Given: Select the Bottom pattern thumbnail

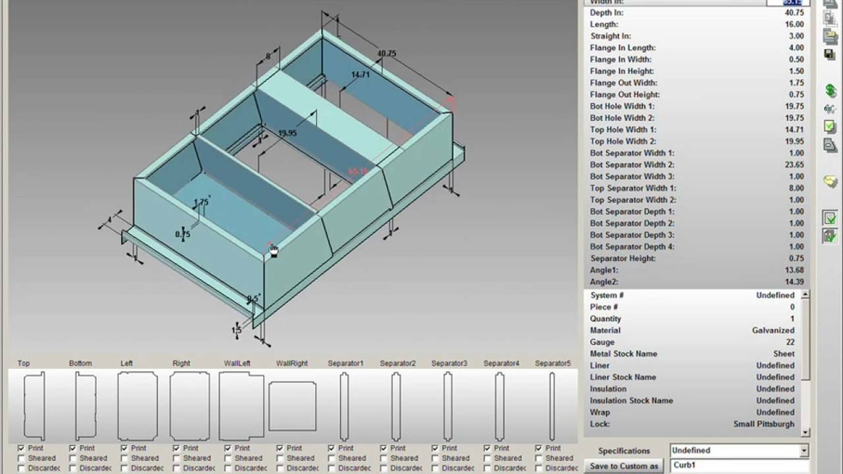Looking at the screenshot, I should (85, 406).
